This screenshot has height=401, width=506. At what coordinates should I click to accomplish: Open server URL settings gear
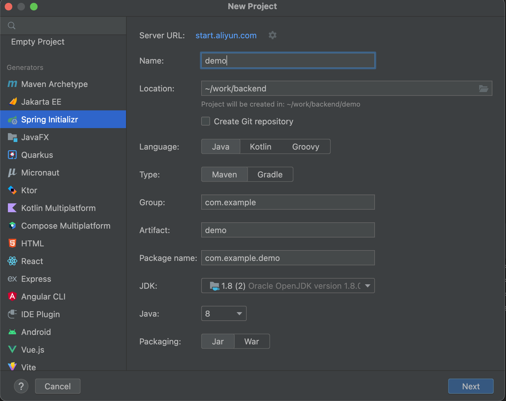[272, 35]
